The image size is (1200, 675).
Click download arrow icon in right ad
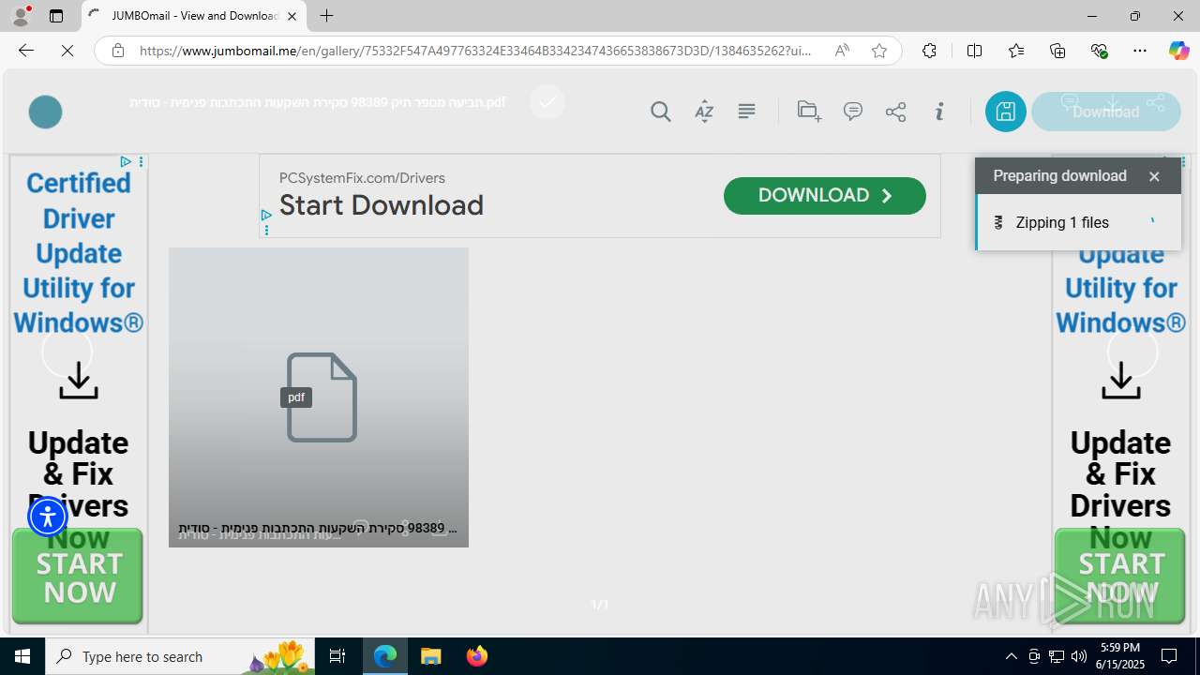click(x=1120, y=381)
